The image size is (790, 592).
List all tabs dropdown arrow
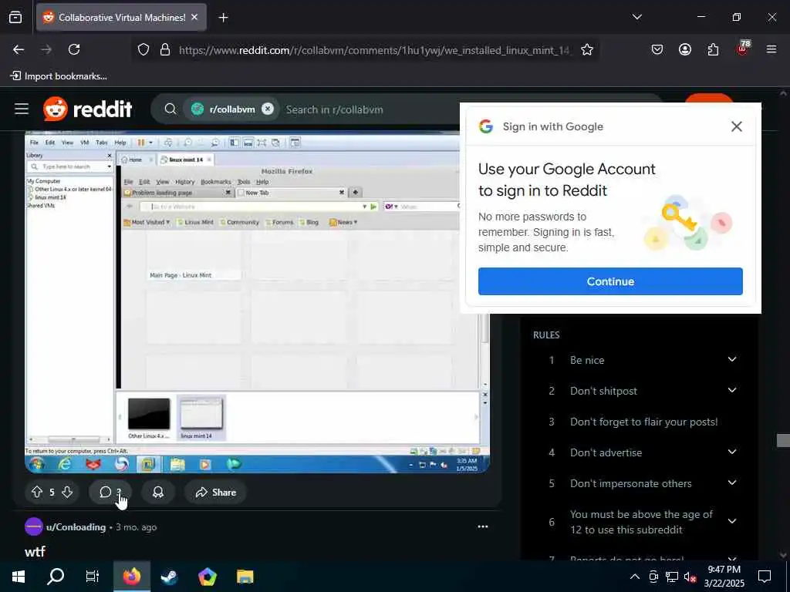[x=636, y=17]
